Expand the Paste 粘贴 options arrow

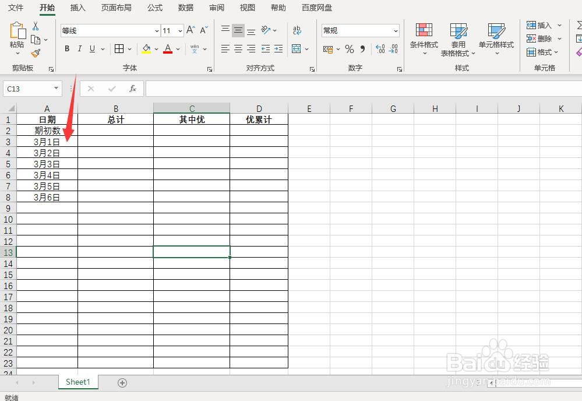pyautogui.click(x=17, y=53)
